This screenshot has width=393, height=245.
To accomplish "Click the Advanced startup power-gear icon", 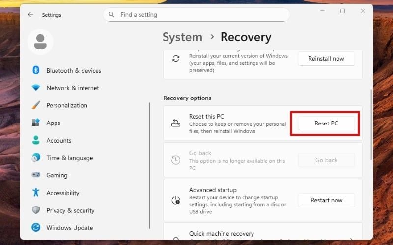I will point(176,200).
